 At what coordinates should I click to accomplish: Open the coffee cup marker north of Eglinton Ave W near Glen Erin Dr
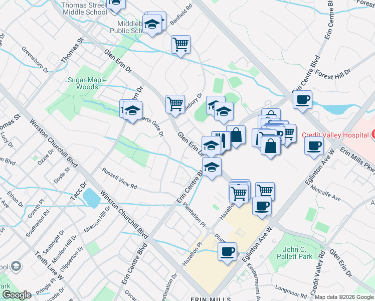coord(262,206)
